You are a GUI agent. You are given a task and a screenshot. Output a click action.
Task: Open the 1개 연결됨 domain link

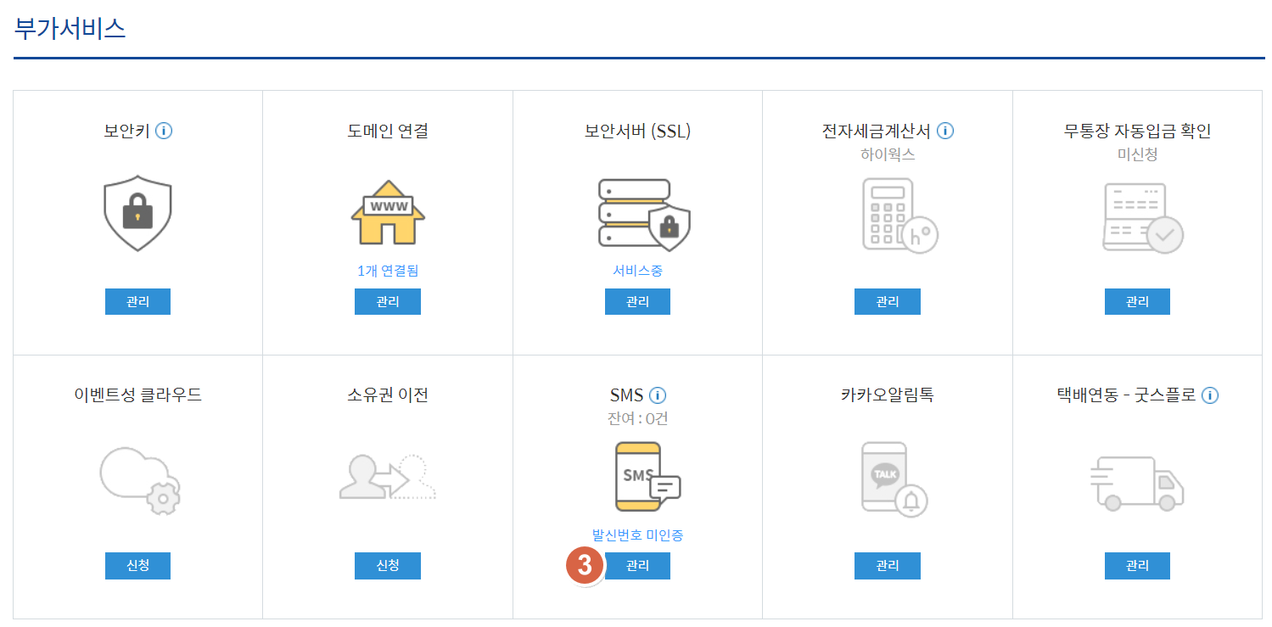pyautogui.click(x=388, y=271)
